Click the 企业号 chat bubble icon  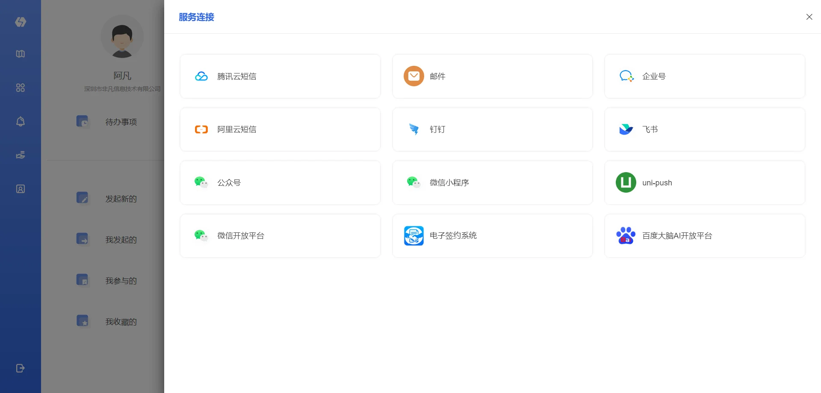[626, 76]
